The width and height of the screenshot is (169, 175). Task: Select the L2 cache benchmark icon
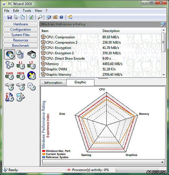point(31,65)
